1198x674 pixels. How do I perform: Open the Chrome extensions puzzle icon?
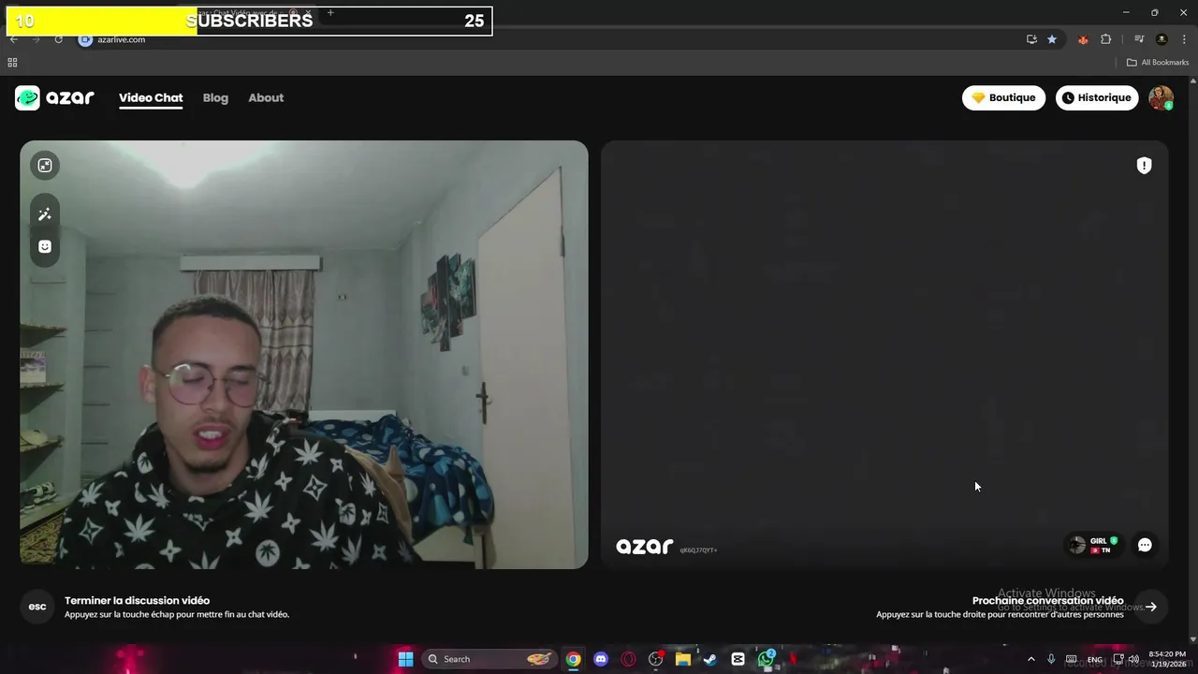coord(1106,39)
